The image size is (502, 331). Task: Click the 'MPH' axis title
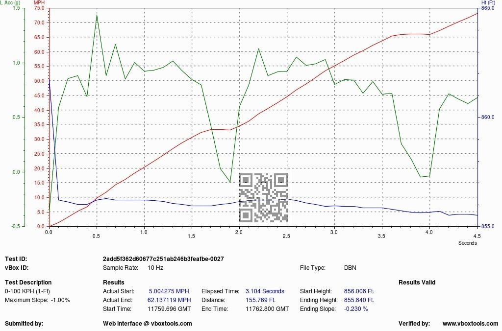[39, 2]
